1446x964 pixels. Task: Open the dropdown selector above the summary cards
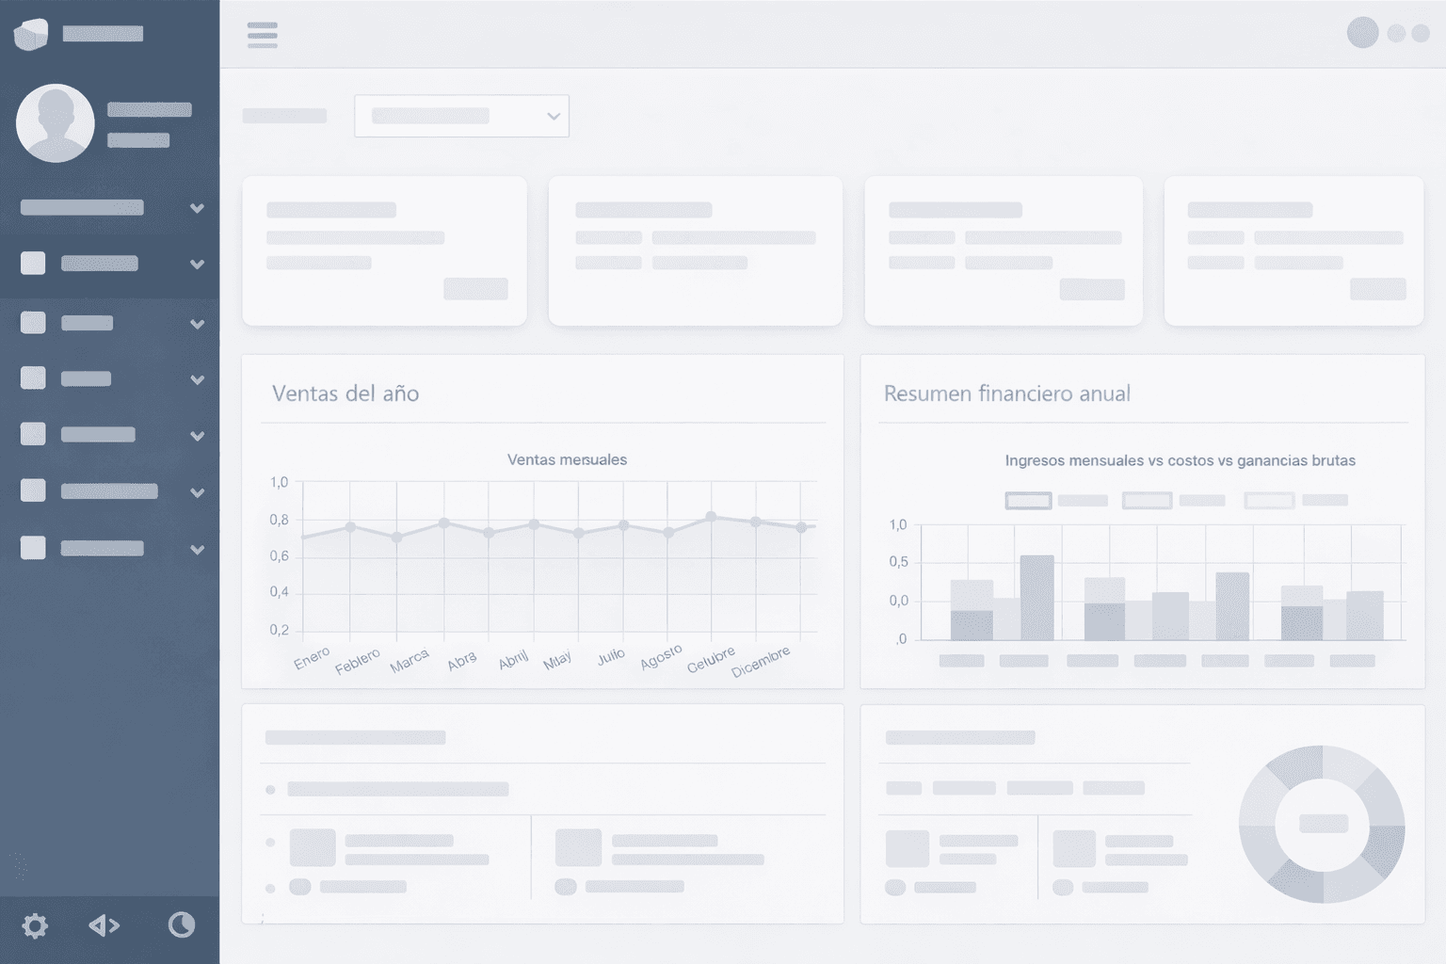[x=461, y=116]
